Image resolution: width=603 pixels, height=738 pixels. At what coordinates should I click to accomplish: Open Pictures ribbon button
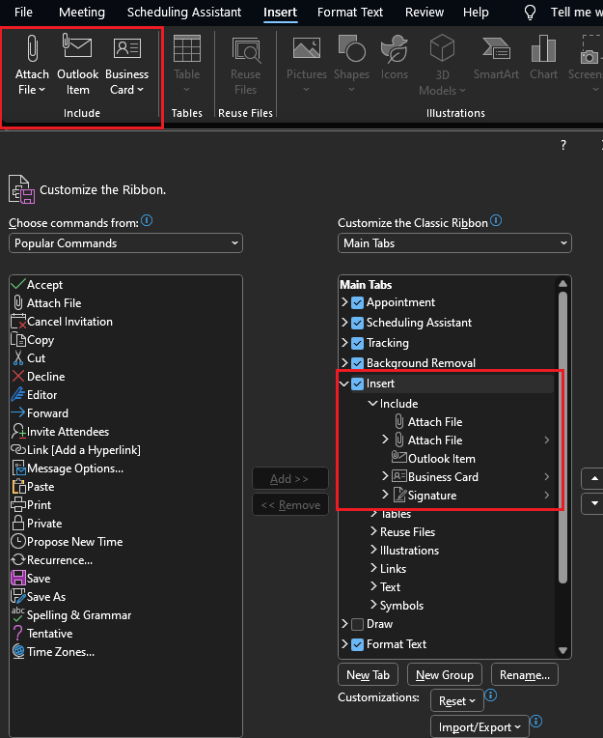[307, 65]
